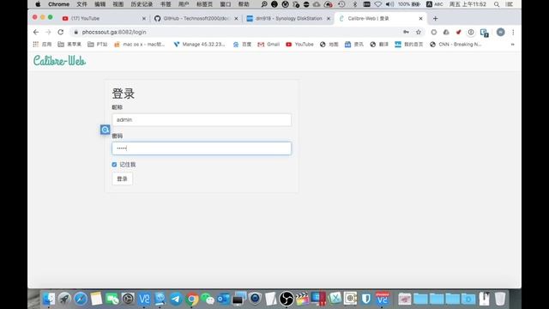This screenshot has width=549, height=309.
Task: Submit the login form button
Action: (x=122, y=179)
